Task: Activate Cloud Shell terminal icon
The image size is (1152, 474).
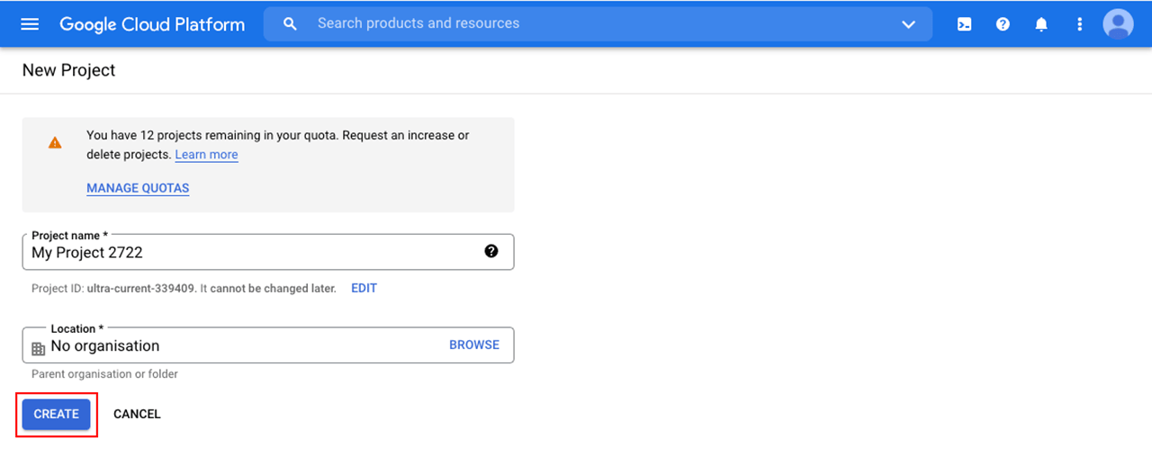Action: tap(964, 24)
